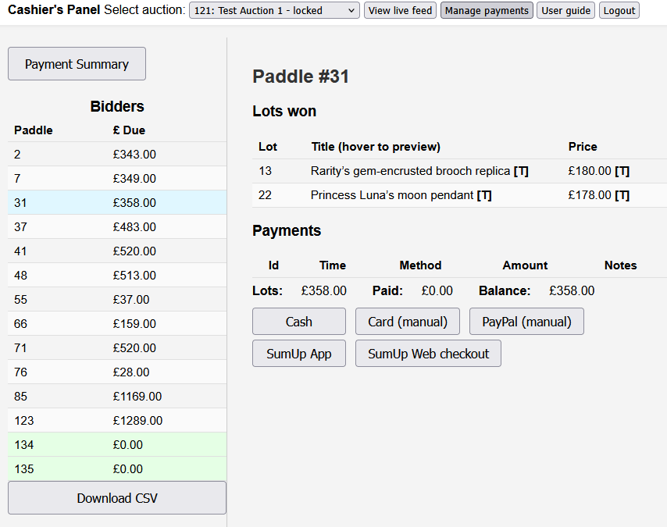
Task: Click the [T] icon beside Princess Luna's moon pendant
Action: pos(484,195)
